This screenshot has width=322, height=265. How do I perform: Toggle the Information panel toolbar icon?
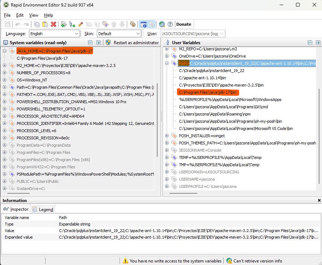tap(143, 24)
